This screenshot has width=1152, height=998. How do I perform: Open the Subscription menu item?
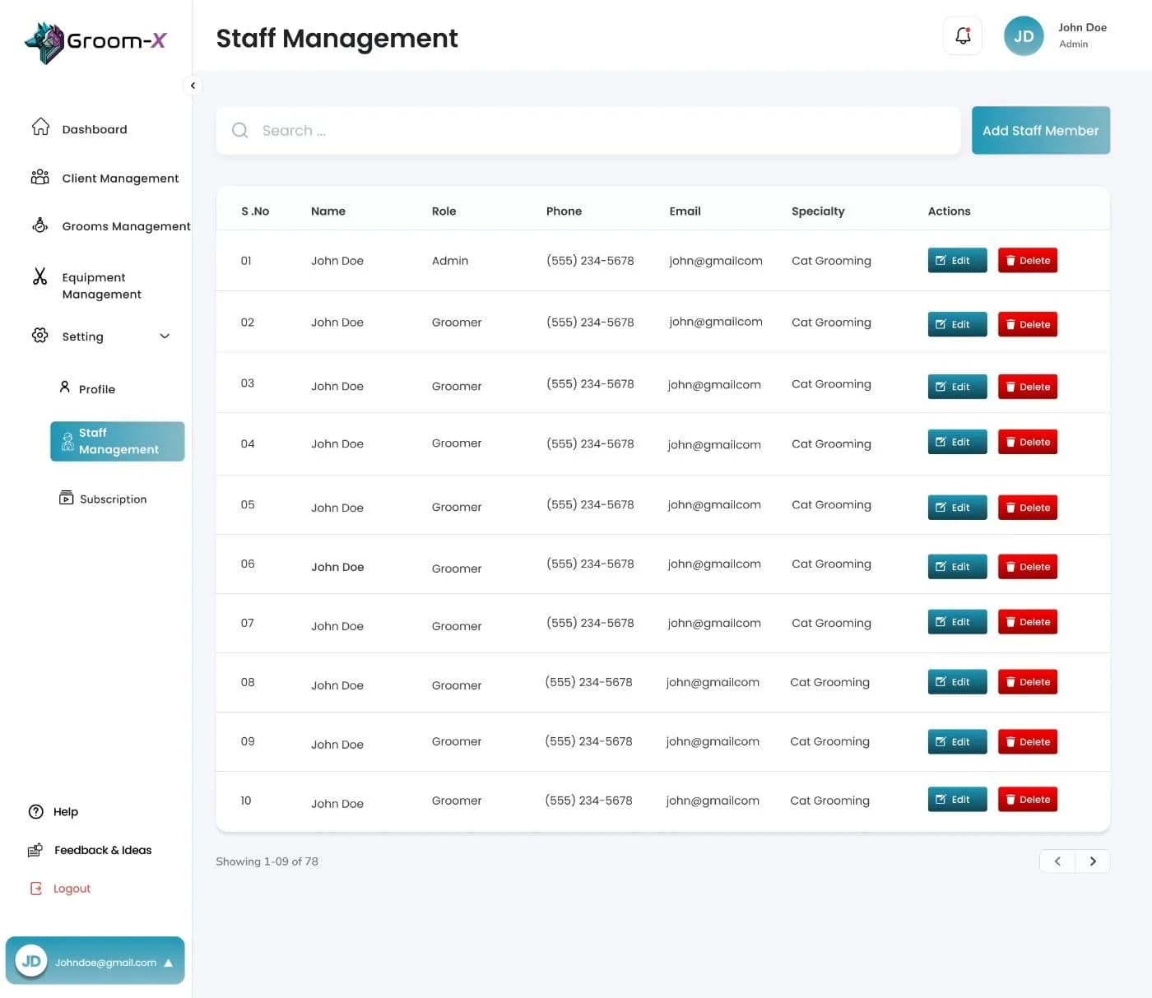pos(103,499)
